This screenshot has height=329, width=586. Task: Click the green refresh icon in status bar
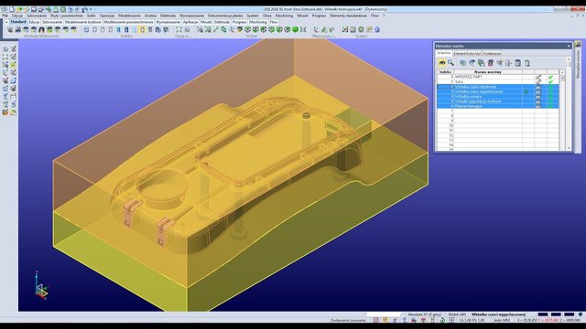442,320
